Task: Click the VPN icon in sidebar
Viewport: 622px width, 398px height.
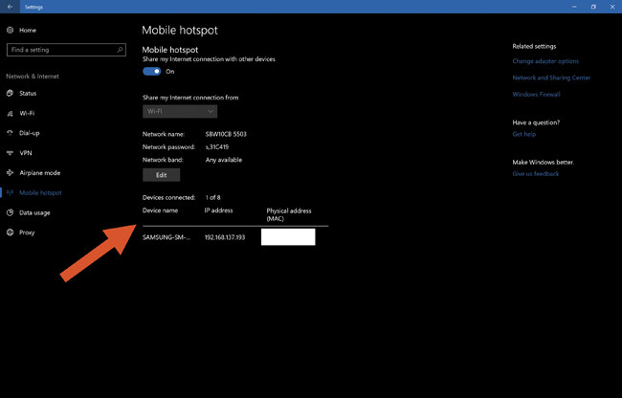Action: point(11,153)
